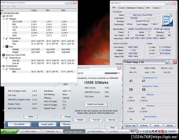The height and width of the screenshot is (140, 179).
Task: Click the EN language indicator in taskbar
Action: click(x=132, y=132)
